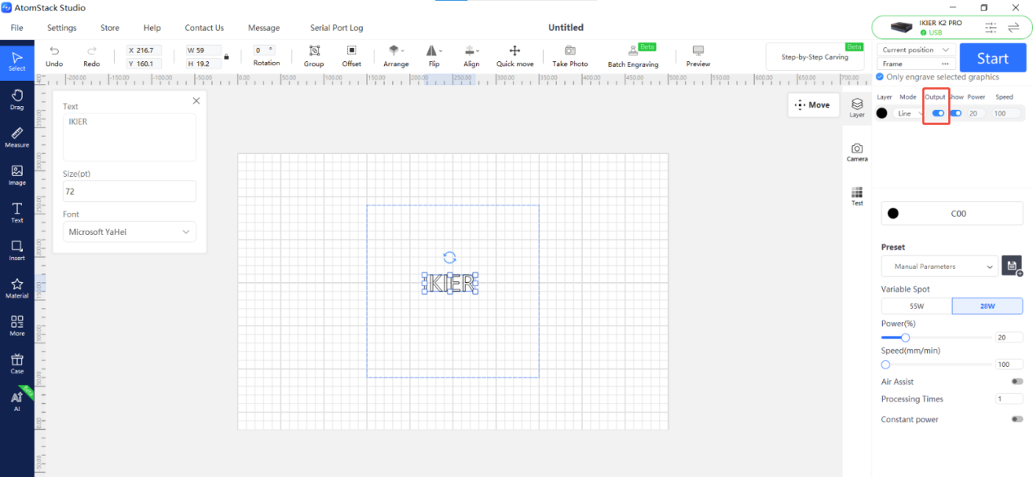Viewport: 1033px width, 477px height.
Task: Toggle the layer Show switch
Action: tap(956, 113)
